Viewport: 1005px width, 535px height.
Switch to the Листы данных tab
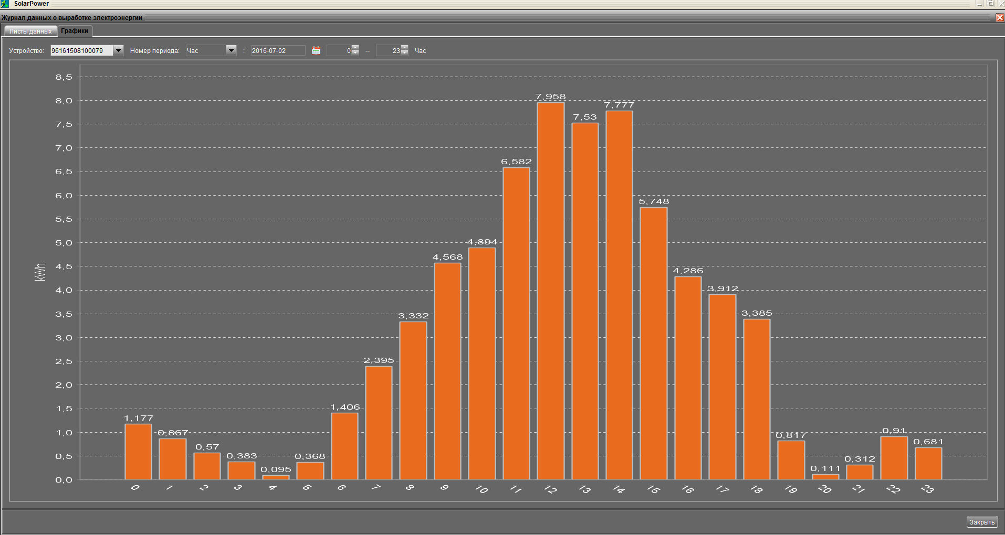pyautogui.click(x=30, y=31)
